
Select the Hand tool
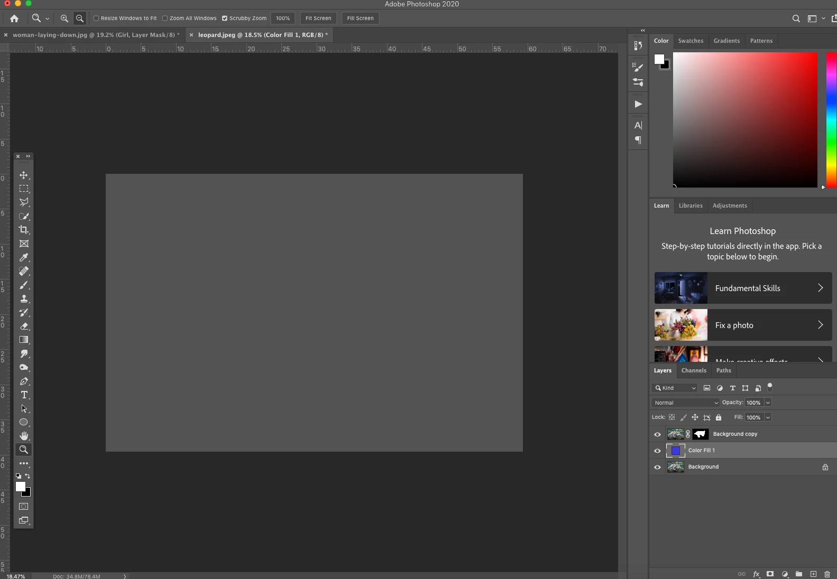point(24,436)
